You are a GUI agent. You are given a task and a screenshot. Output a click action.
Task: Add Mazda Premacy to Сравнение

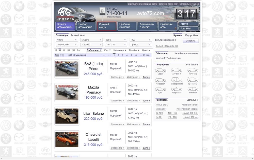click(x=117, y=101)
